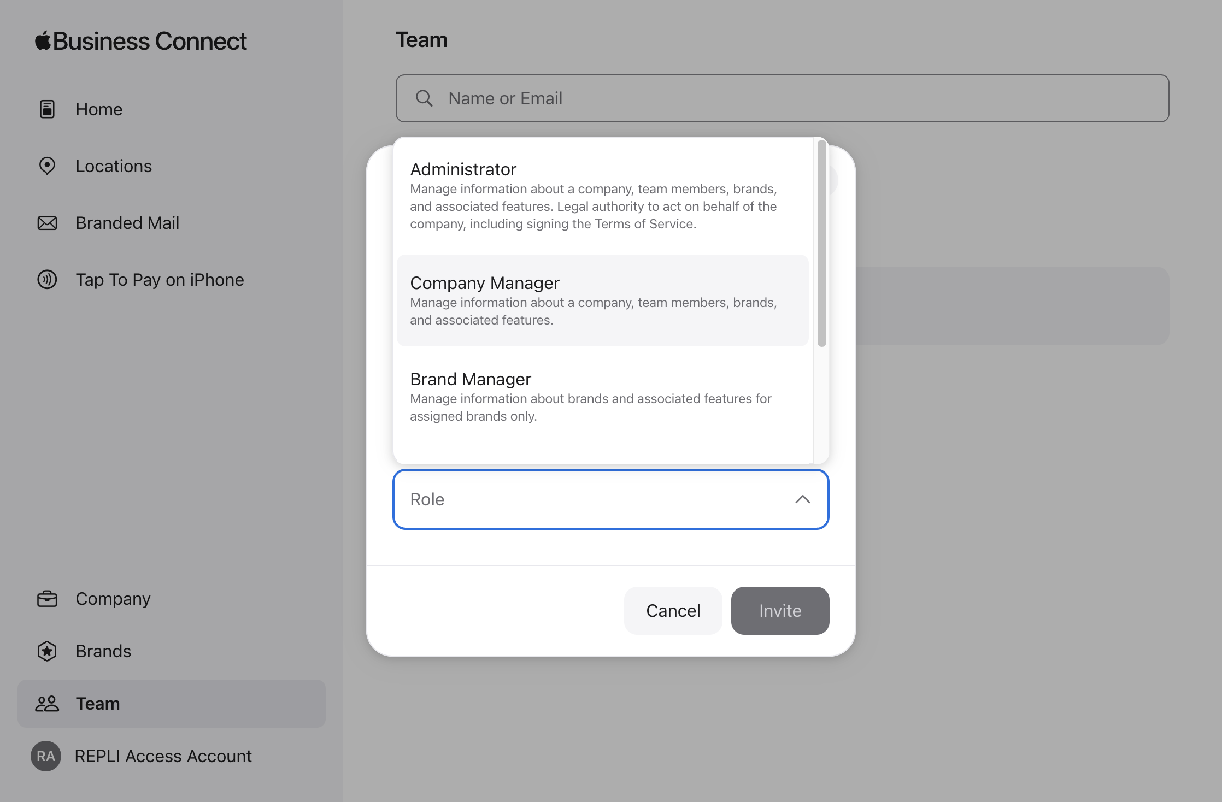Pick the Brand Manager role option
This screenshot has width=1222, height=802.
(x=602, y=397)
